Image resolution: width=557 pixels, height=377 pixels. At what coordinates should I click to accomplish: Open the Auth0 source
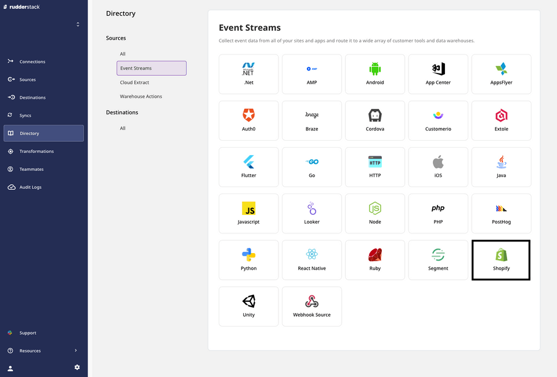click(248, 120)
